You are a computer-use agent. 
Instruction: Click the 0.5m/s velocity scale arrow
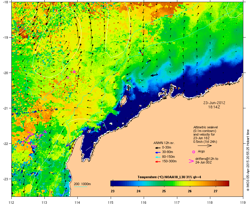[205, 146]
